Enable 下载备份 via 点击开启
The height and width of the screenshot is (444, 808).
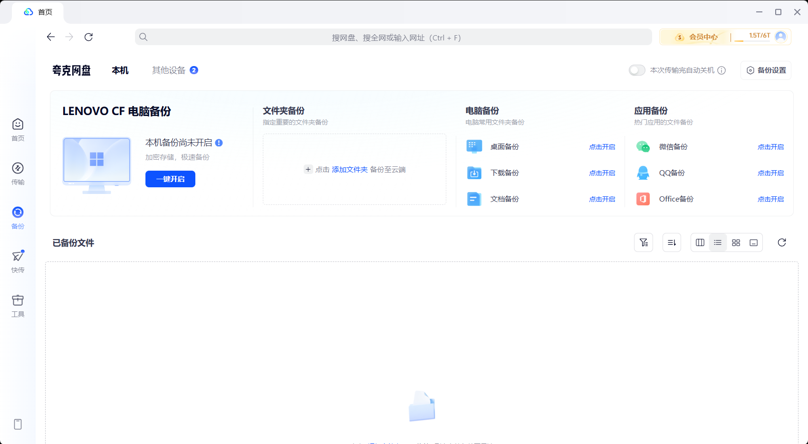pyautogui.click(x=602, y=173)
